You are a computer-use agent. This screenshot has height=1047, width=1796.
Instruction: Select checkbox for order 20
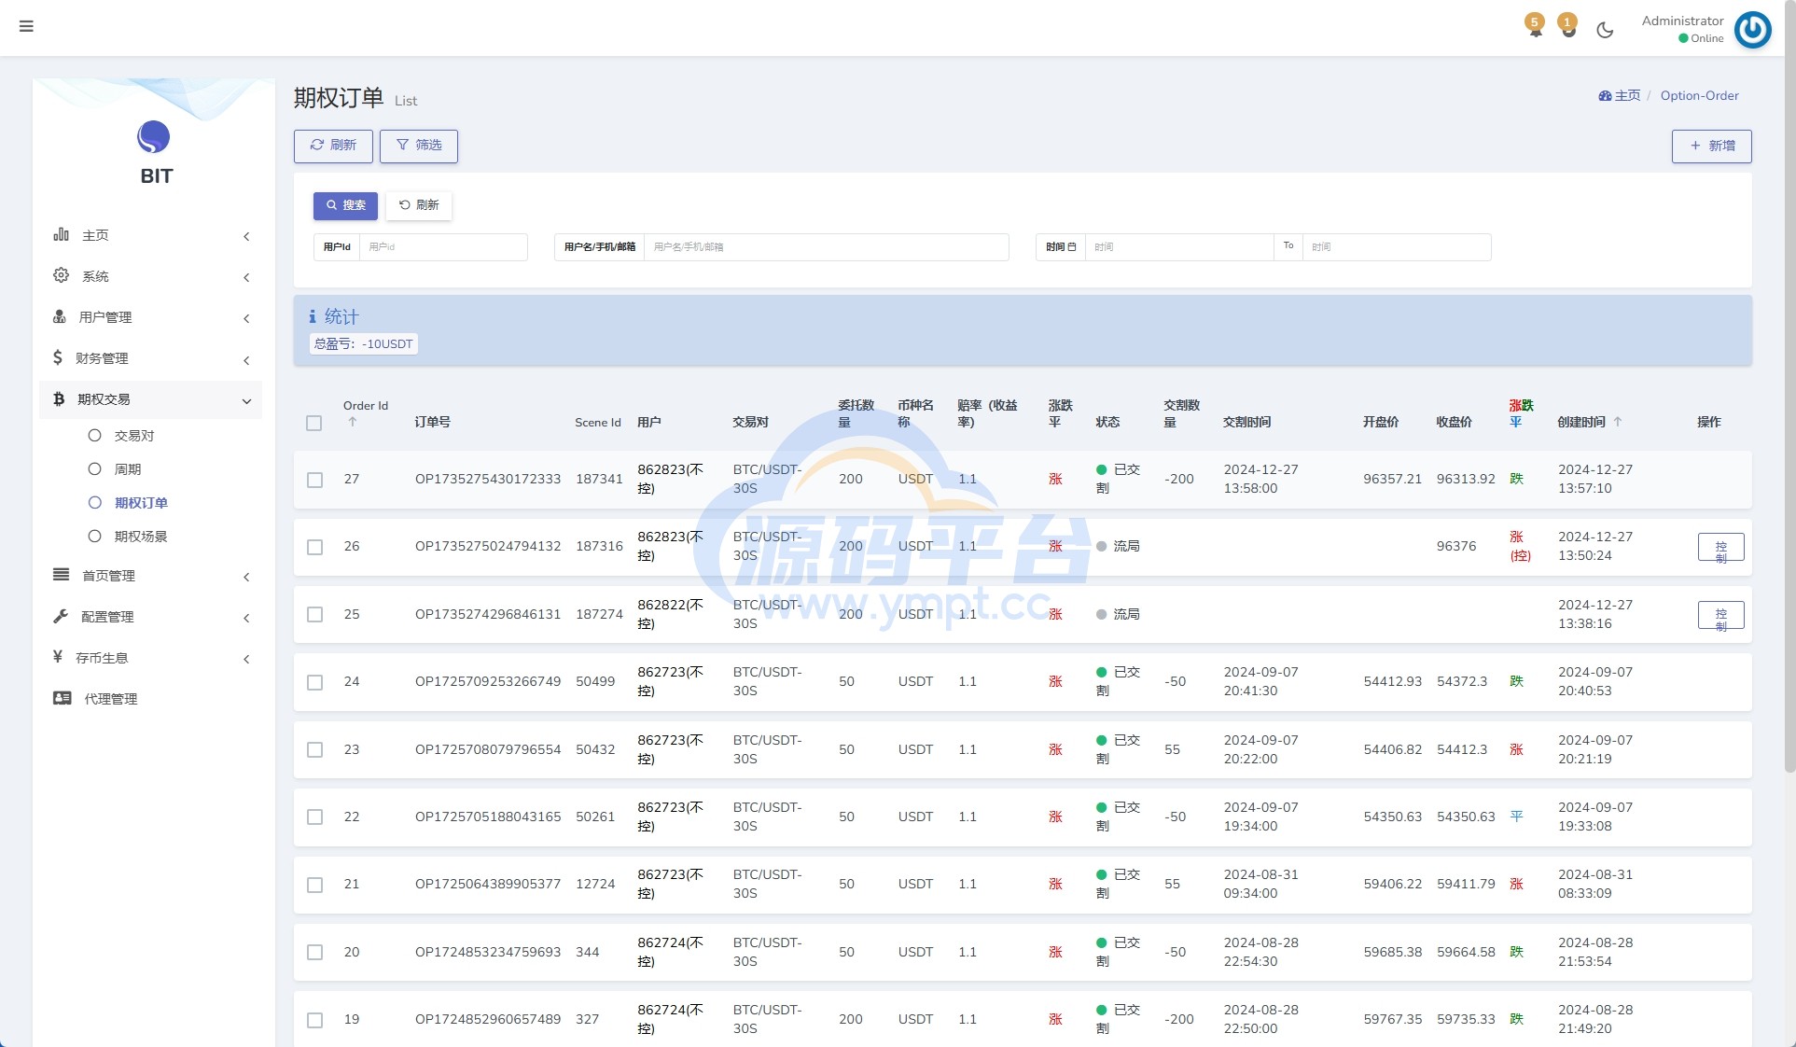(x=315, y=952)
